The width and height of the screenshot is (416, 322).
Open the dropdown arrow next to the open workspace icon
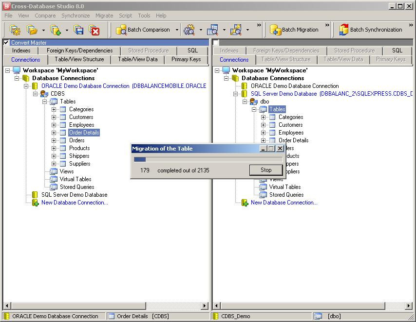click(43, 30)
